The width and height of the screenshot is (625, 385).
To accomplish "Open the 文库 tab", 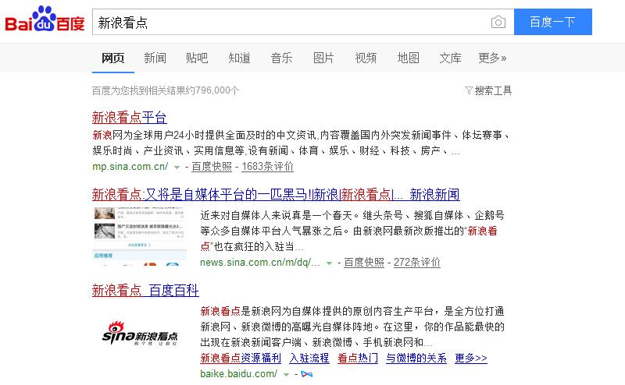I will point(450,58).
